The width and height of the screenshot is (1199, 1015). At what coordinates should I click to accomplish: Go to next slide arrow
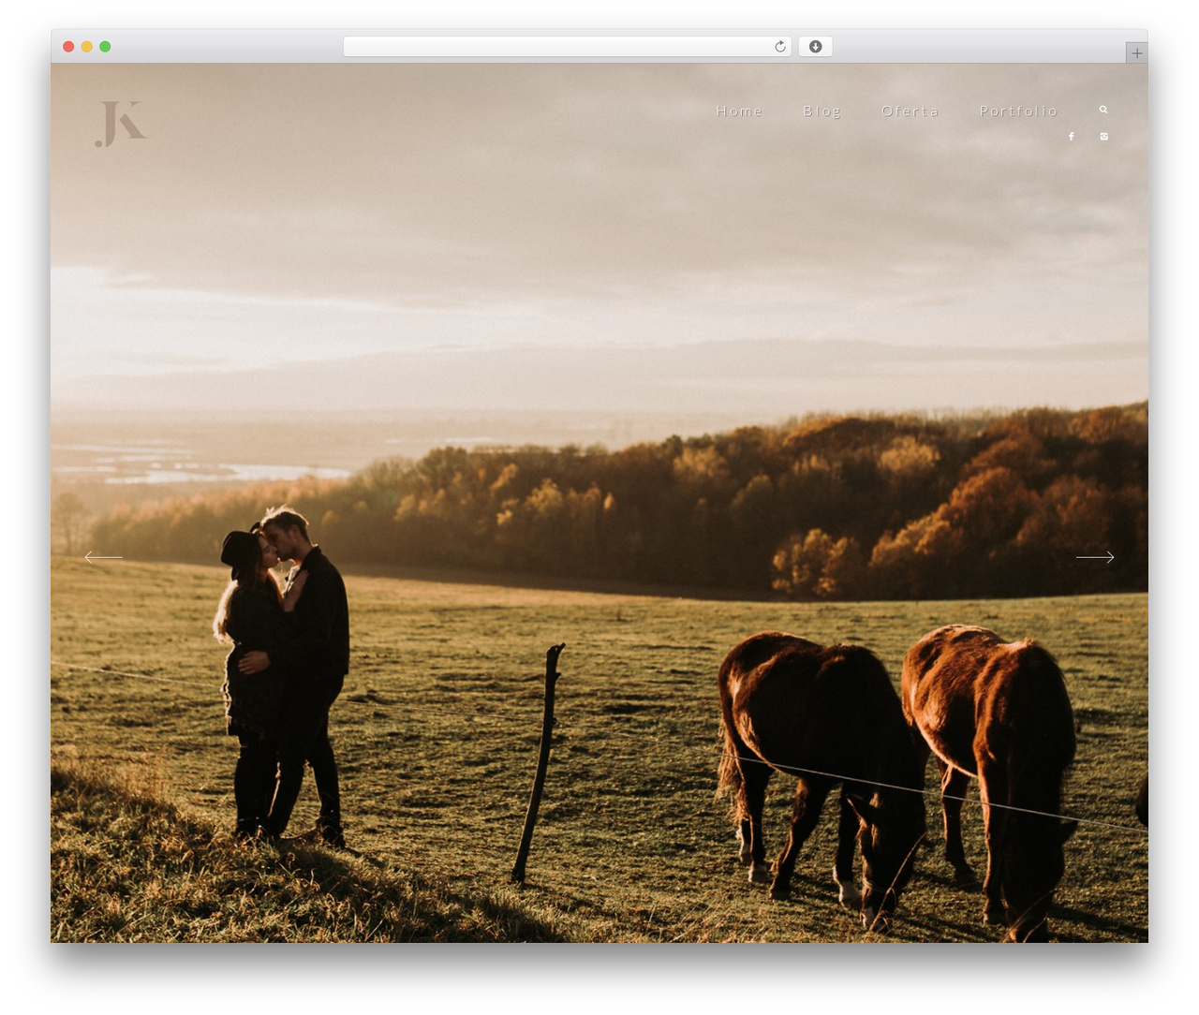coord(1095,557)
